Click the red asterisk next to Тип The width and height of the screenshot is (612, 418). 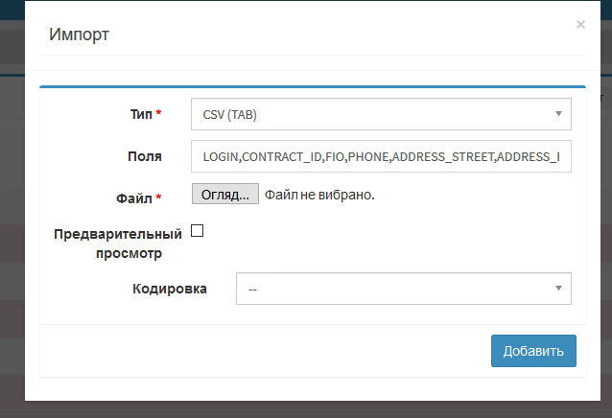click(x=158, y=114)
